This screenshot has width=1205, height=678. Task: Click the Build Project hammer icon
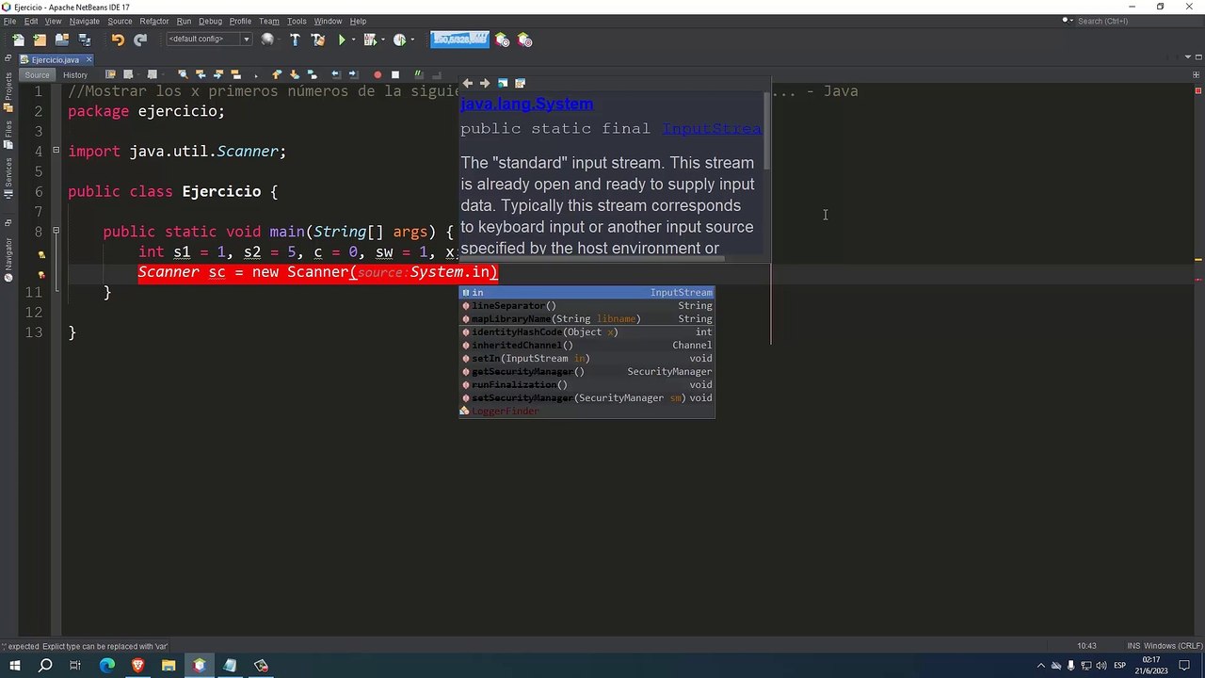(x=295, y=40)
